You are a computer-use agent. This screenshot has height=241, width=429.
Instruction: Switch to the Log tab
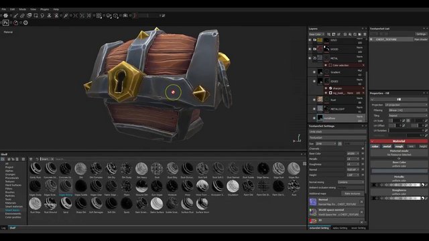pyautogui.click(x=3, y=228)
